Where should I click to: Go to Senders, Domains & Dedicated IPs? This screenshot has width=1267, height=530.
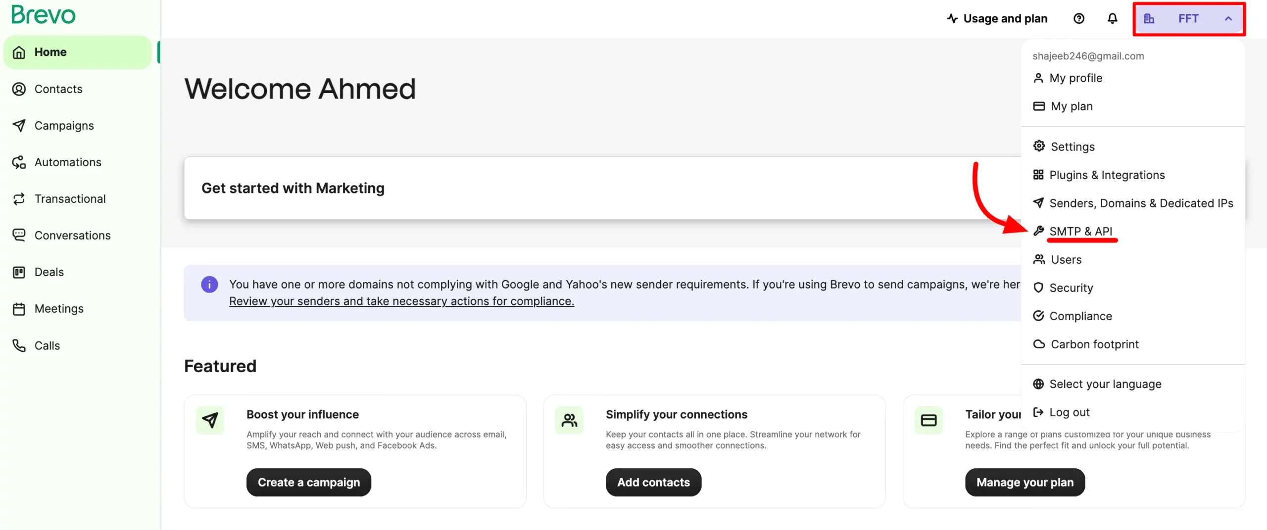click(1141, 203)
